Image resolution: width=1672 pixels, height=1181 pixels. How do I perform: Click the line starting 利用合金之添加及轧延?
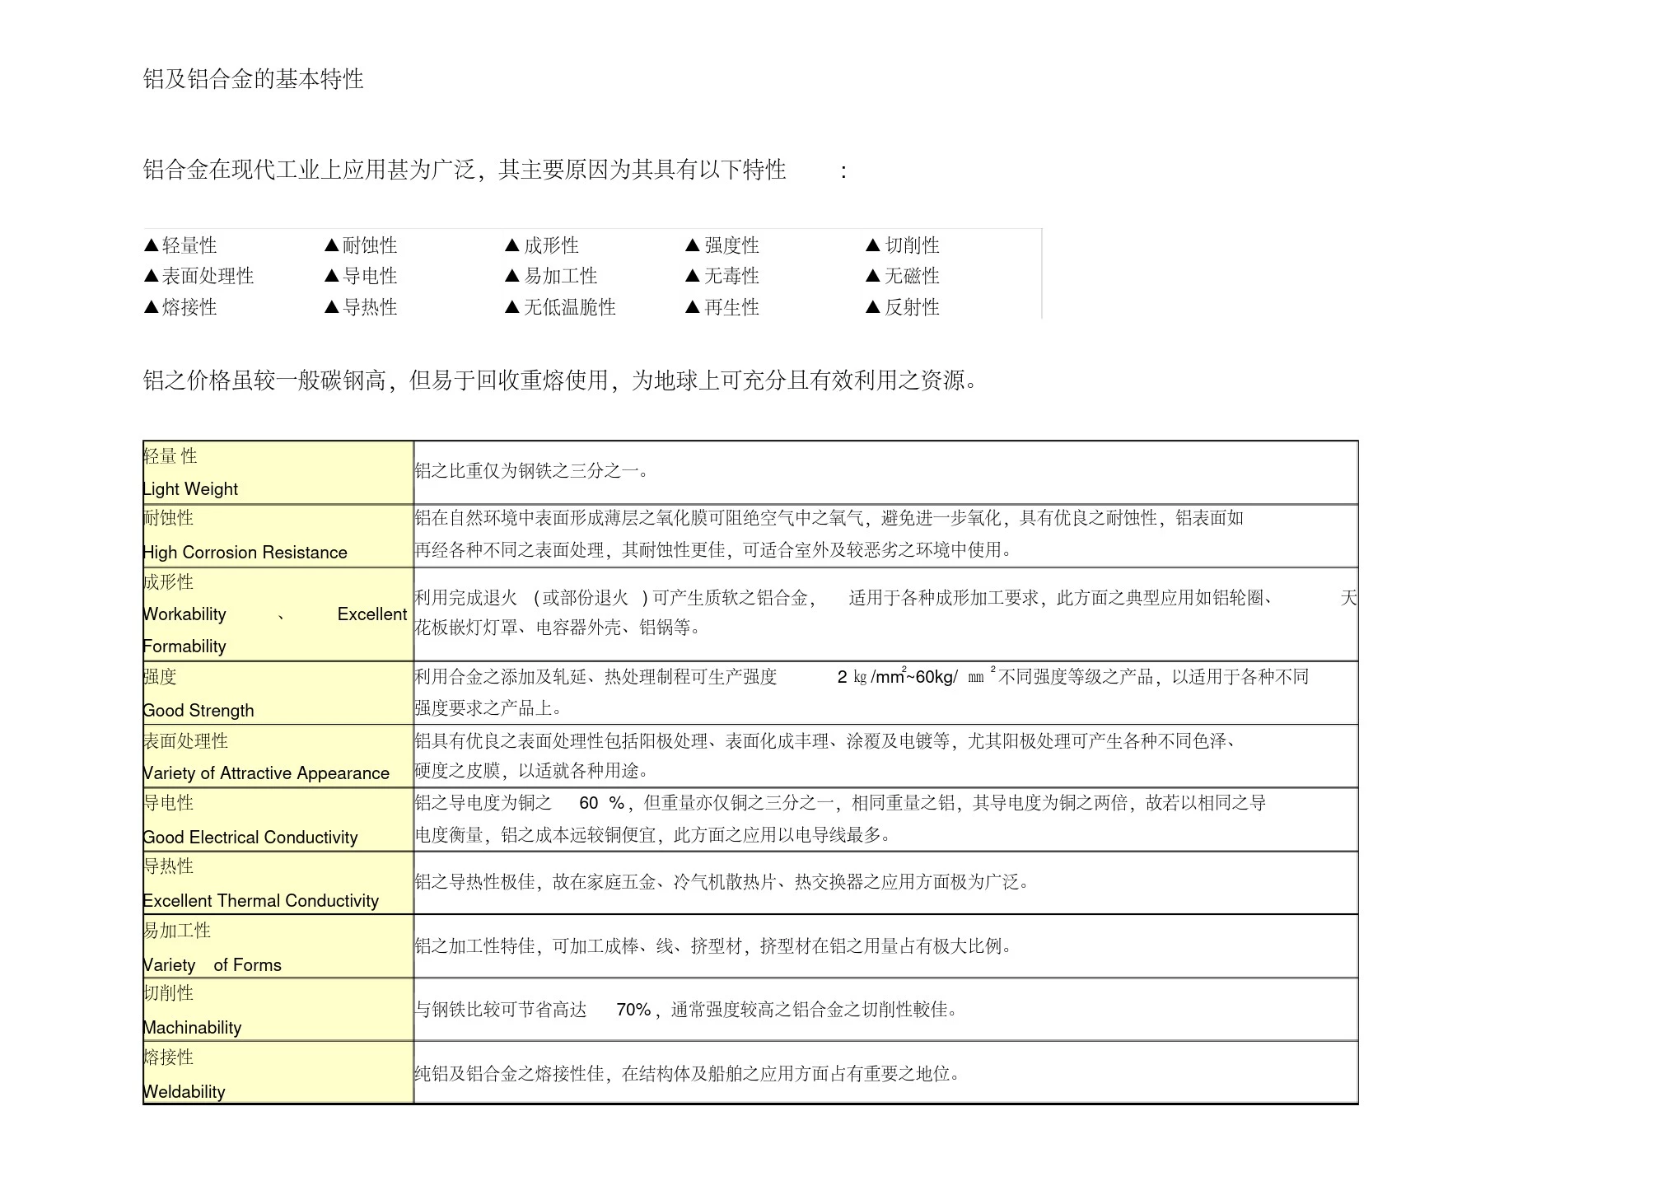tap(862, 677)
